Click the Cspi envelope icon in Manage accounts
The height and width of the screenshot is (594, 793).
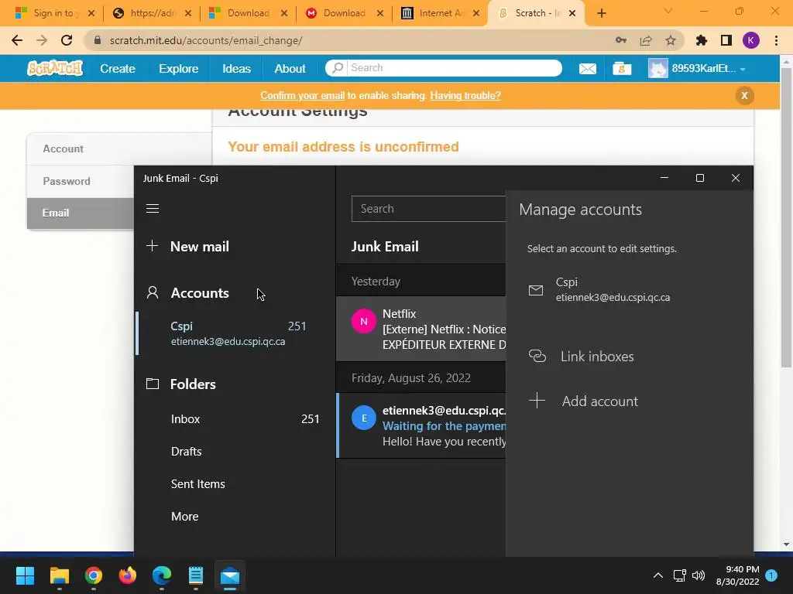536,290
